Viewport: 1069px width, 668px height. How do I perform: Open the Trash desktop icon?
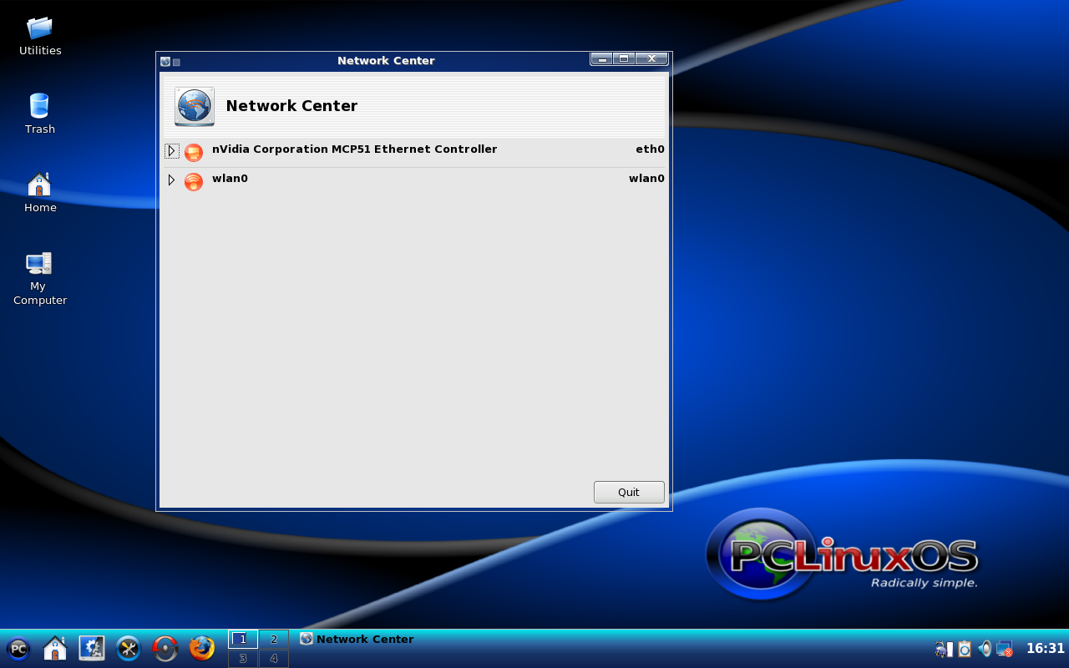[x=40, y=114]
